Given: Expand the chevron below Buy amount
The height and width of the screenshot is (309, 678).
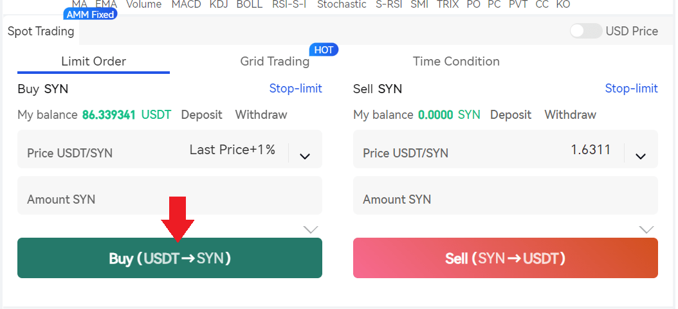Looking at the screenshot, I should [x=311, y=229].
